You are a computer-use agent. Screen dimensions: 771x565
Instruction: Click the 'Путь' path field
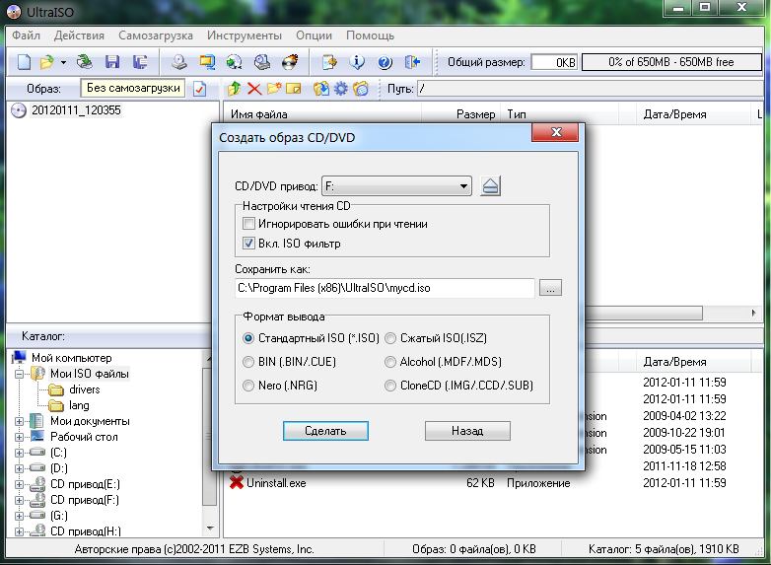(x=590, y=89)
